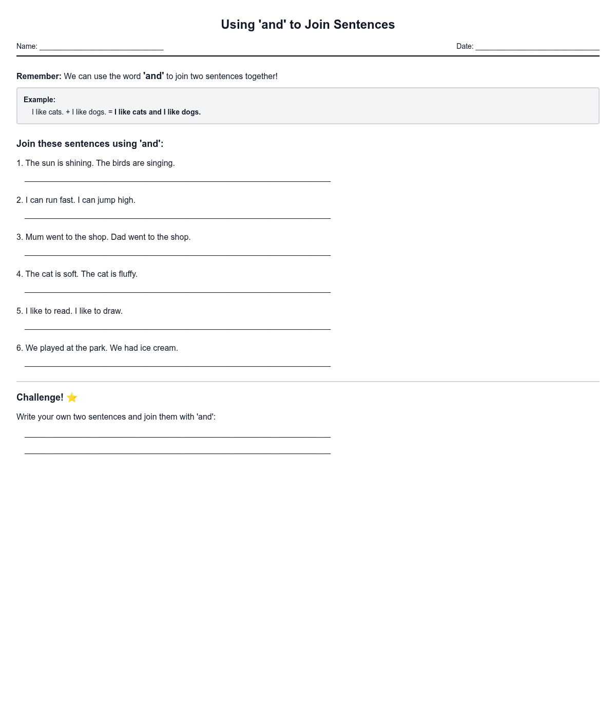Click the 'Write your own two sentences' instruction
This screenshot has width=616, height=719.
116,417
